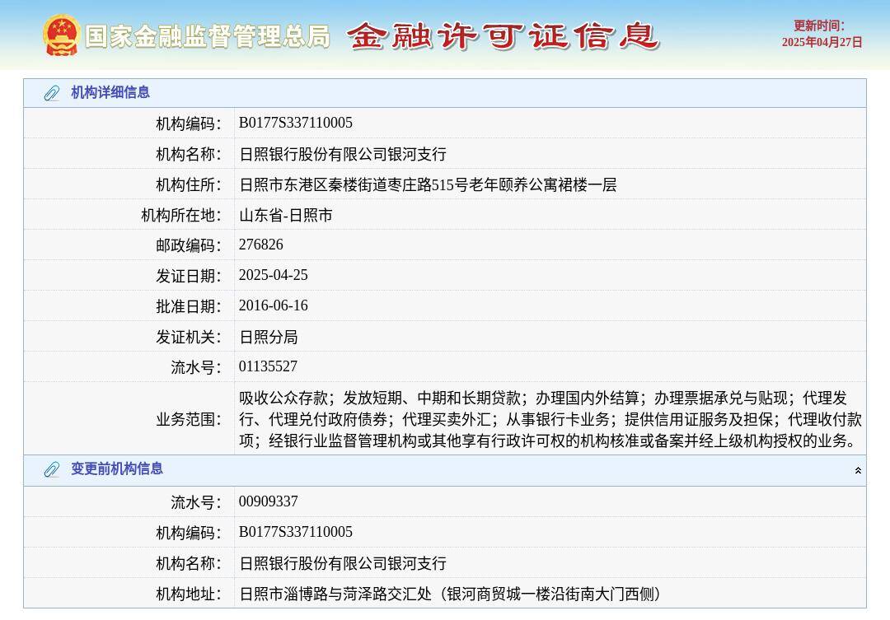
Task: Click the 发证机关 value 日照分局
Action: coord(268,336)
